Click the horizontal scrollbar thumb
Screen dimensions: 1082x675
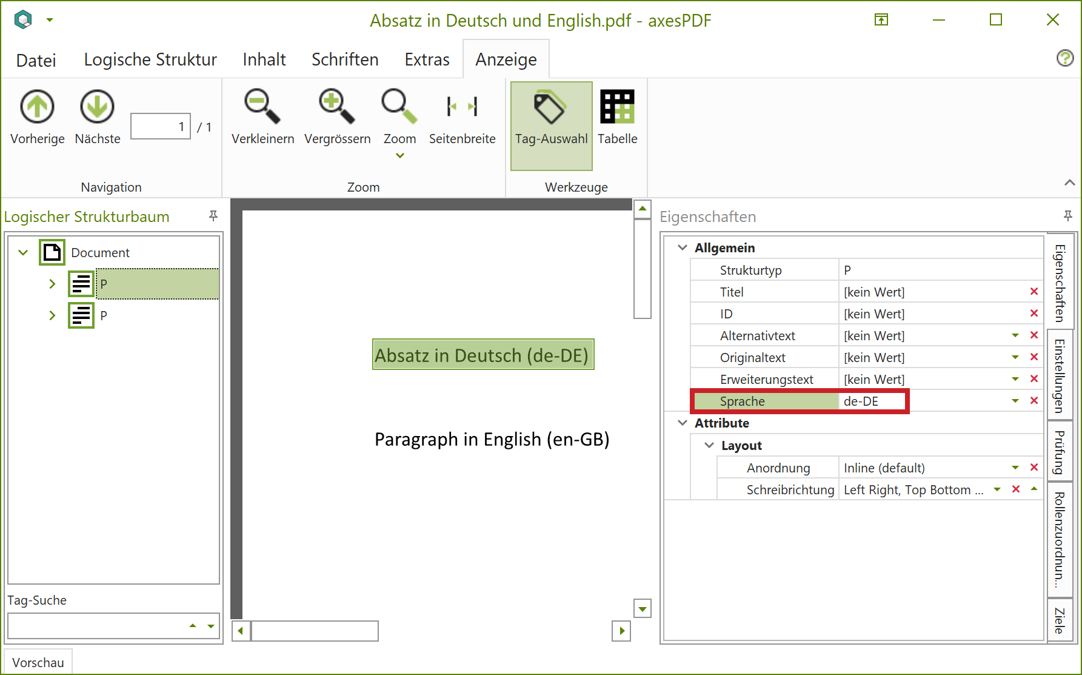click(x=315, y=631)
